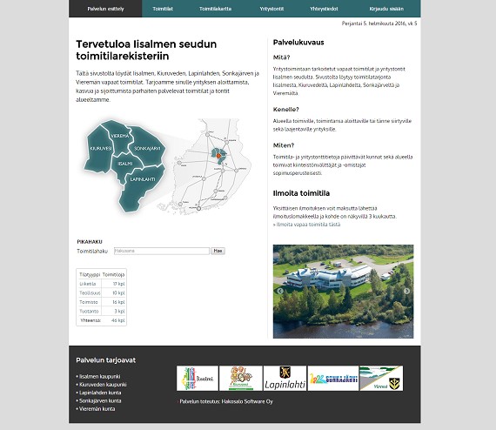Click the aerial building photo
This screenshot has width=496, height=430.
343,292
